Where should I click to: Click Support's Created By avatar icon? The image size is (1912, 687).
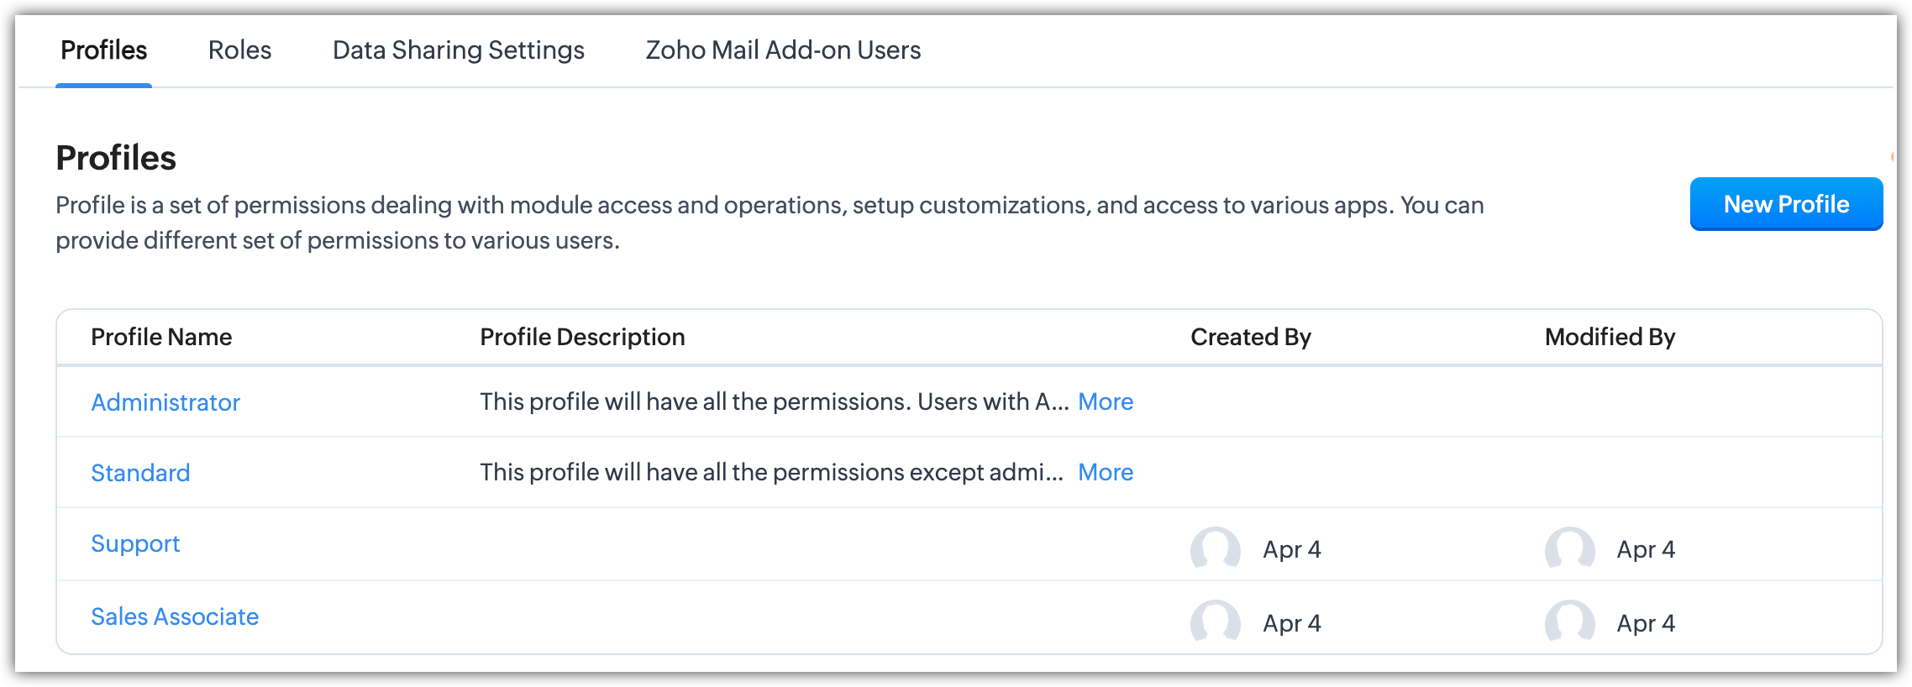pyautogui.click(x=1215, y=549)
